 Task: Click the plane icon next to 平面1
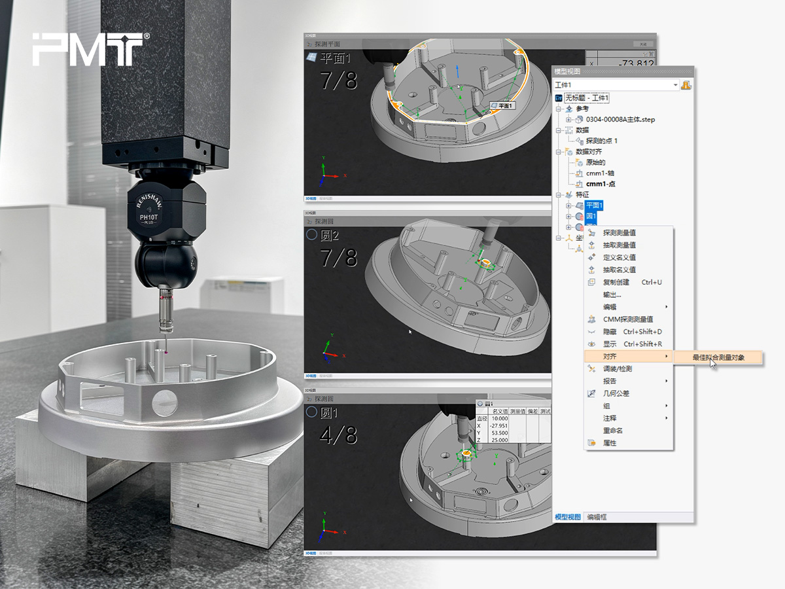[580, 206]
